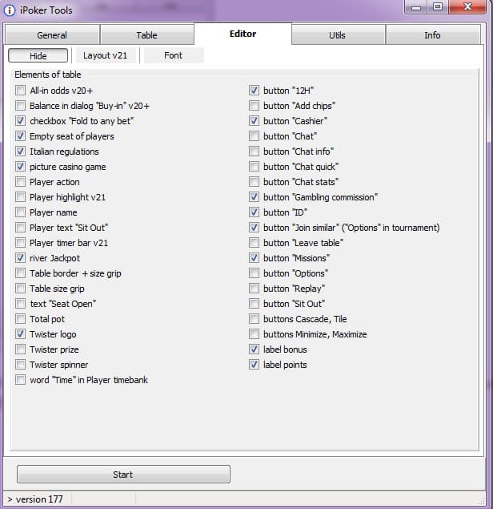Image resolution: width=493 pixels, height=509 pixels.
Task: Check button "Leave table"
Action: click(255, 243)
